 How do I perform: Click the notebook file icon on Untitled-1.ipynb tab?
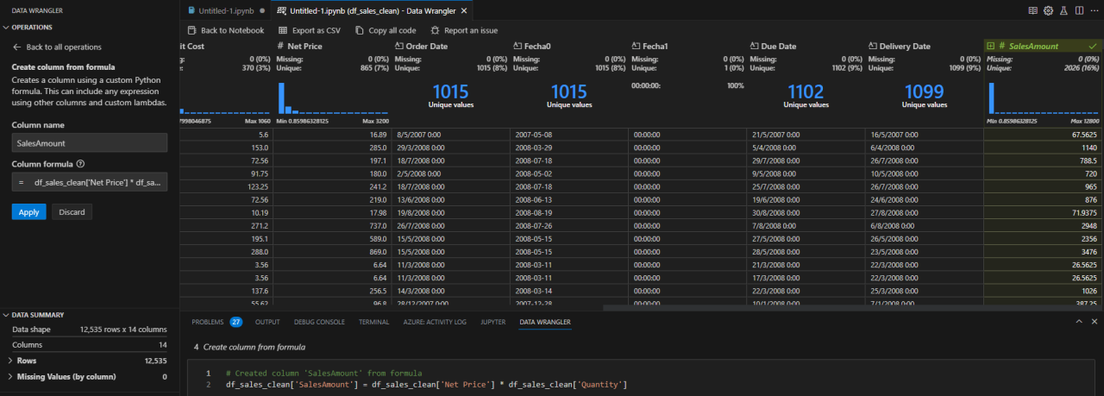tap(191, 10)
